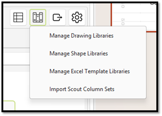The width and height of the screenshot is (162, 116).
Task: Open settings with the gear icon
Action: 77,17
